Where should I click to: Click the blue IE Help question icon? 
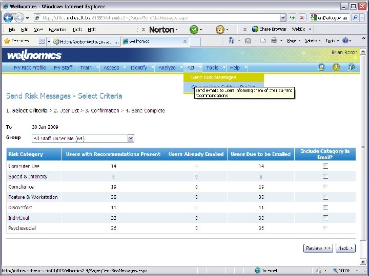click(345, 40)
